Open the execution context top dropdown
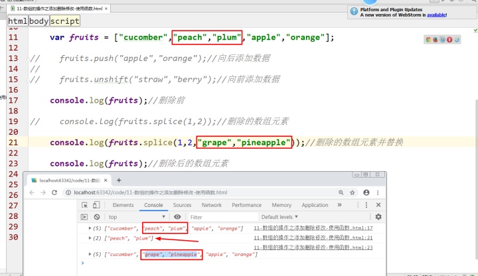 pyautogui.click(x=137, y=217)
